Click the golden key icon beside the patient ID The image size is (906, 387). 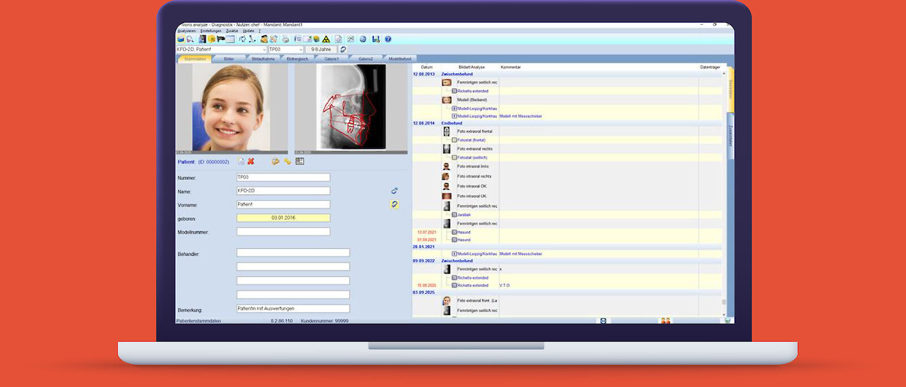click(x=288, y=161)
